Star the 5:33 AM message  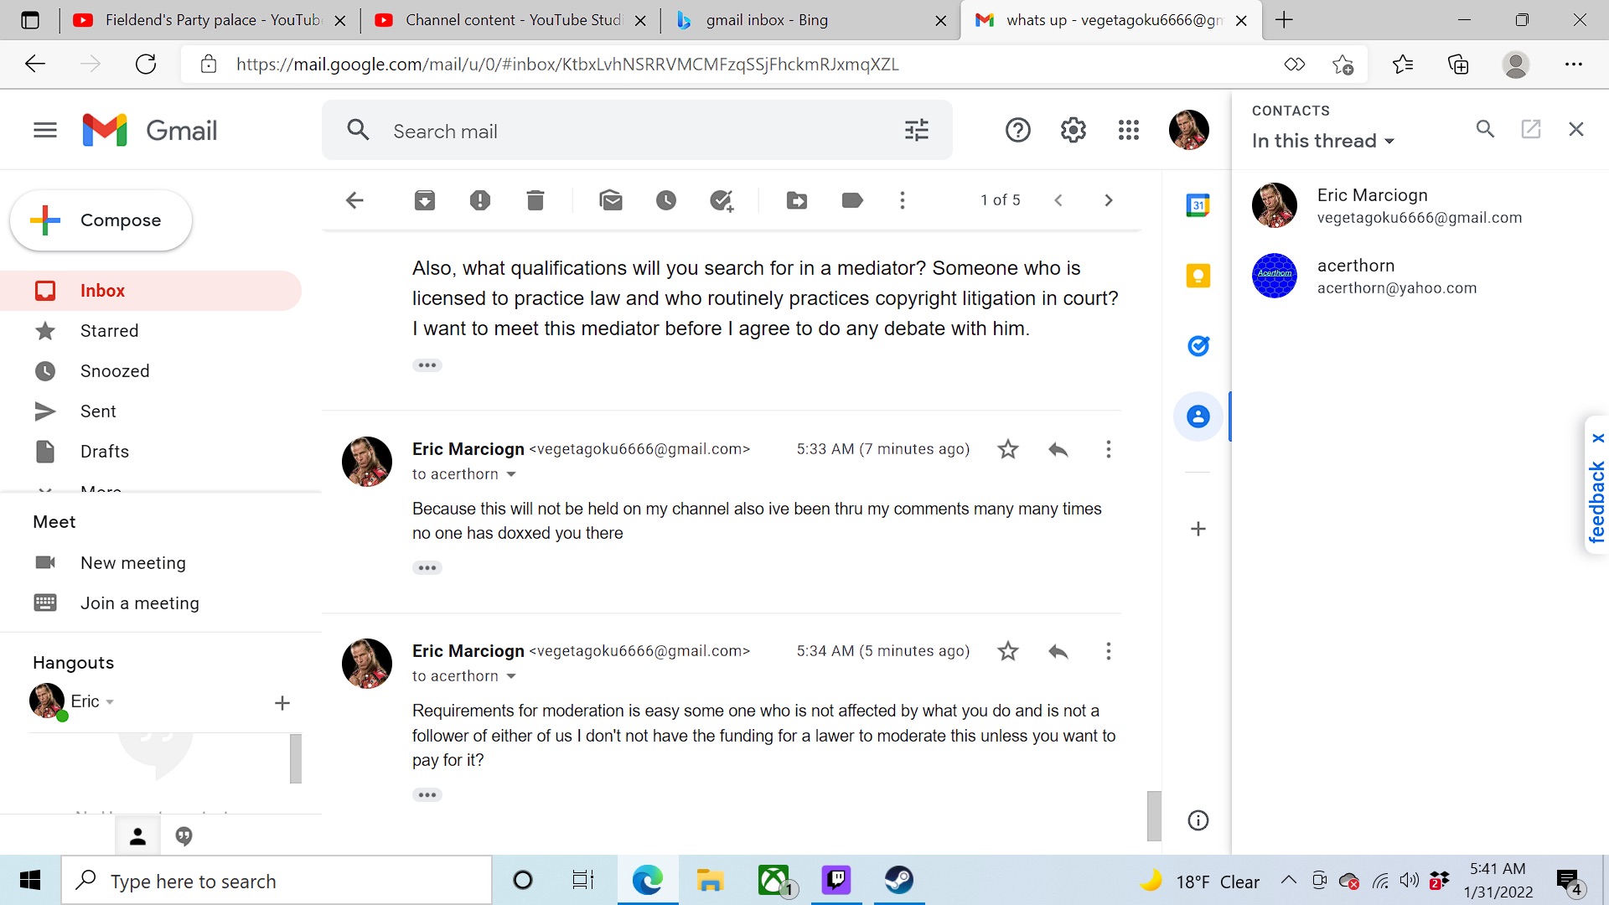[x=1008, y=449]
